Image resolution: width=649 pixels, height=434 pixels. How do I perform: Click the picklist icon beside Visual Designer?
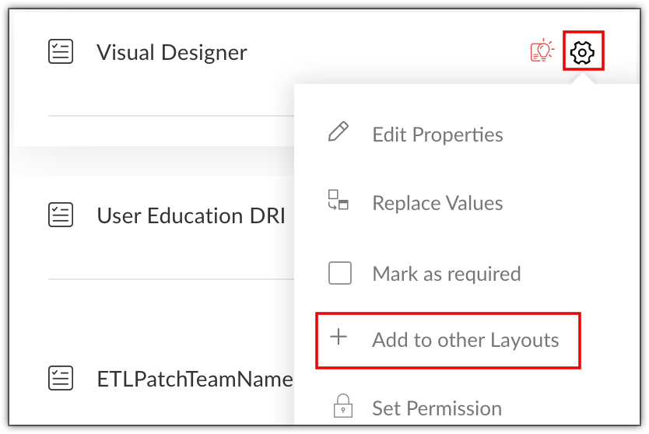click(x=61, y=52)
